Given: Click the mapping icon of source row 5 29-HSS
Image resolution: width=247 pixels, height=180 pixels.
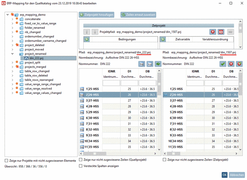Looking at the screenshot, I should pyautogui.click(x=82, y=112).
